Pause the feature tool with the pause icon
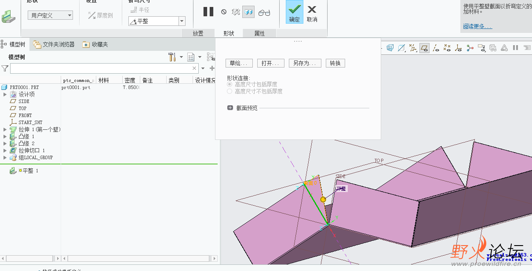Screen dimensions: 532x271 208,12
